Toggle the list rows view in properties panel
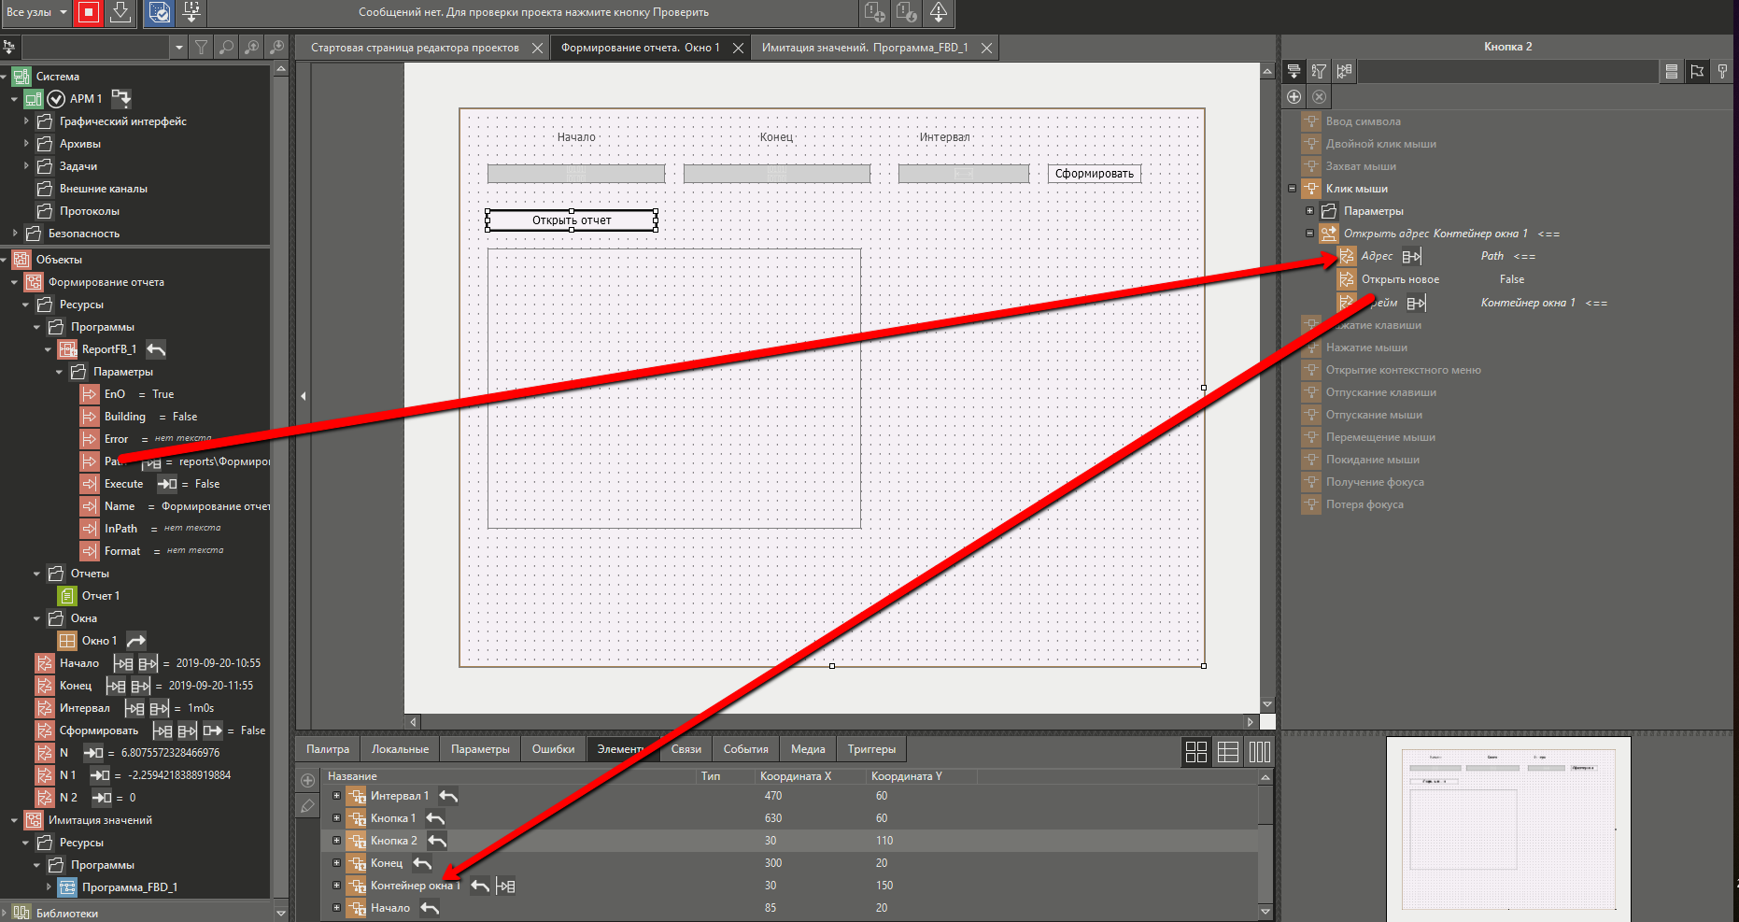The height and width of the screenshot is (922, 1739). coord(1671,71)
